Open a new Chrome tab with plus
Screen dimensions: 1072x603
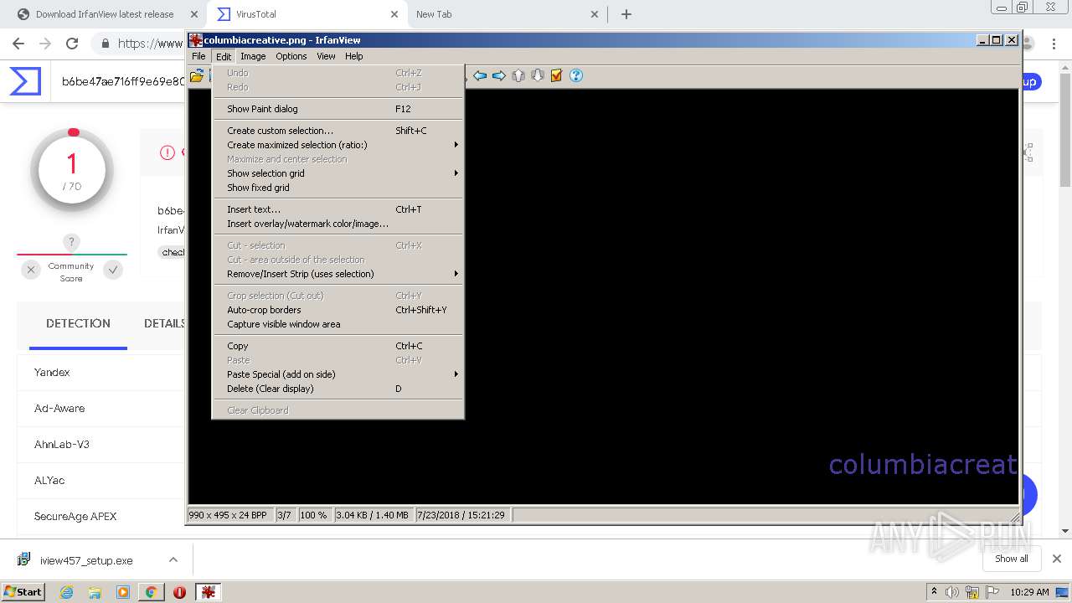click(x=626, y=14)
